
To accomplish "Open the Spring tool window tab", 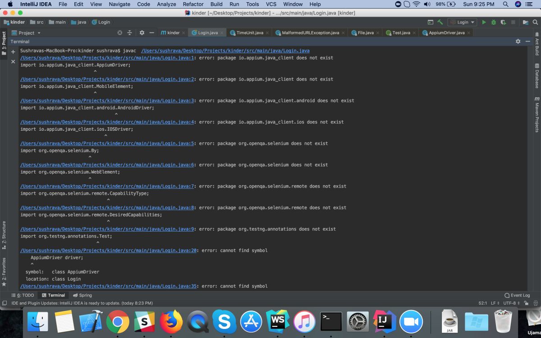I will coord(82,295).
